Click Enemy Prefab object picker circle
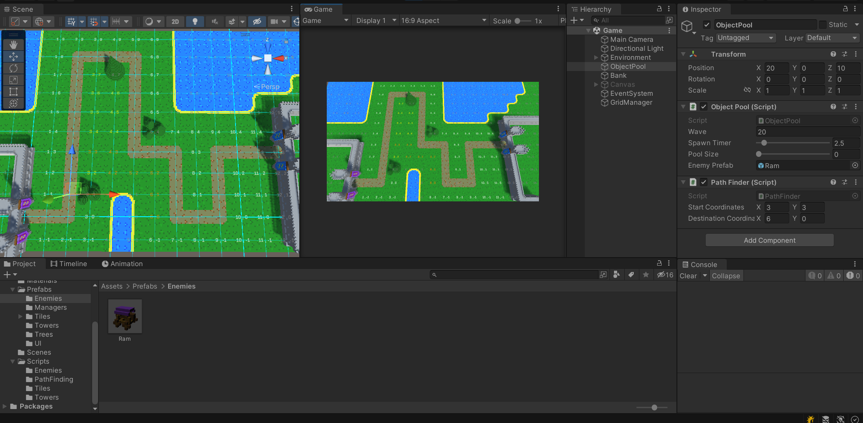This screenshot has height=423, width=863. pos(855,165)
